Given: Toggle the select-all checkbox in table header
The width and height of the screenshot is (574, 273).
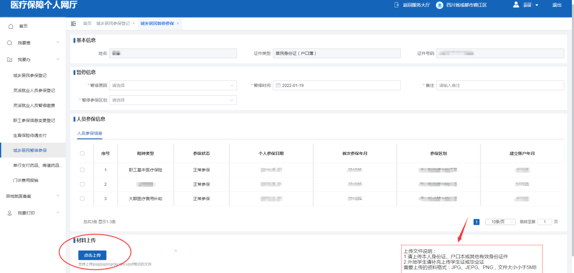Looking at the screenshot, I should click(x=82, y=153).
